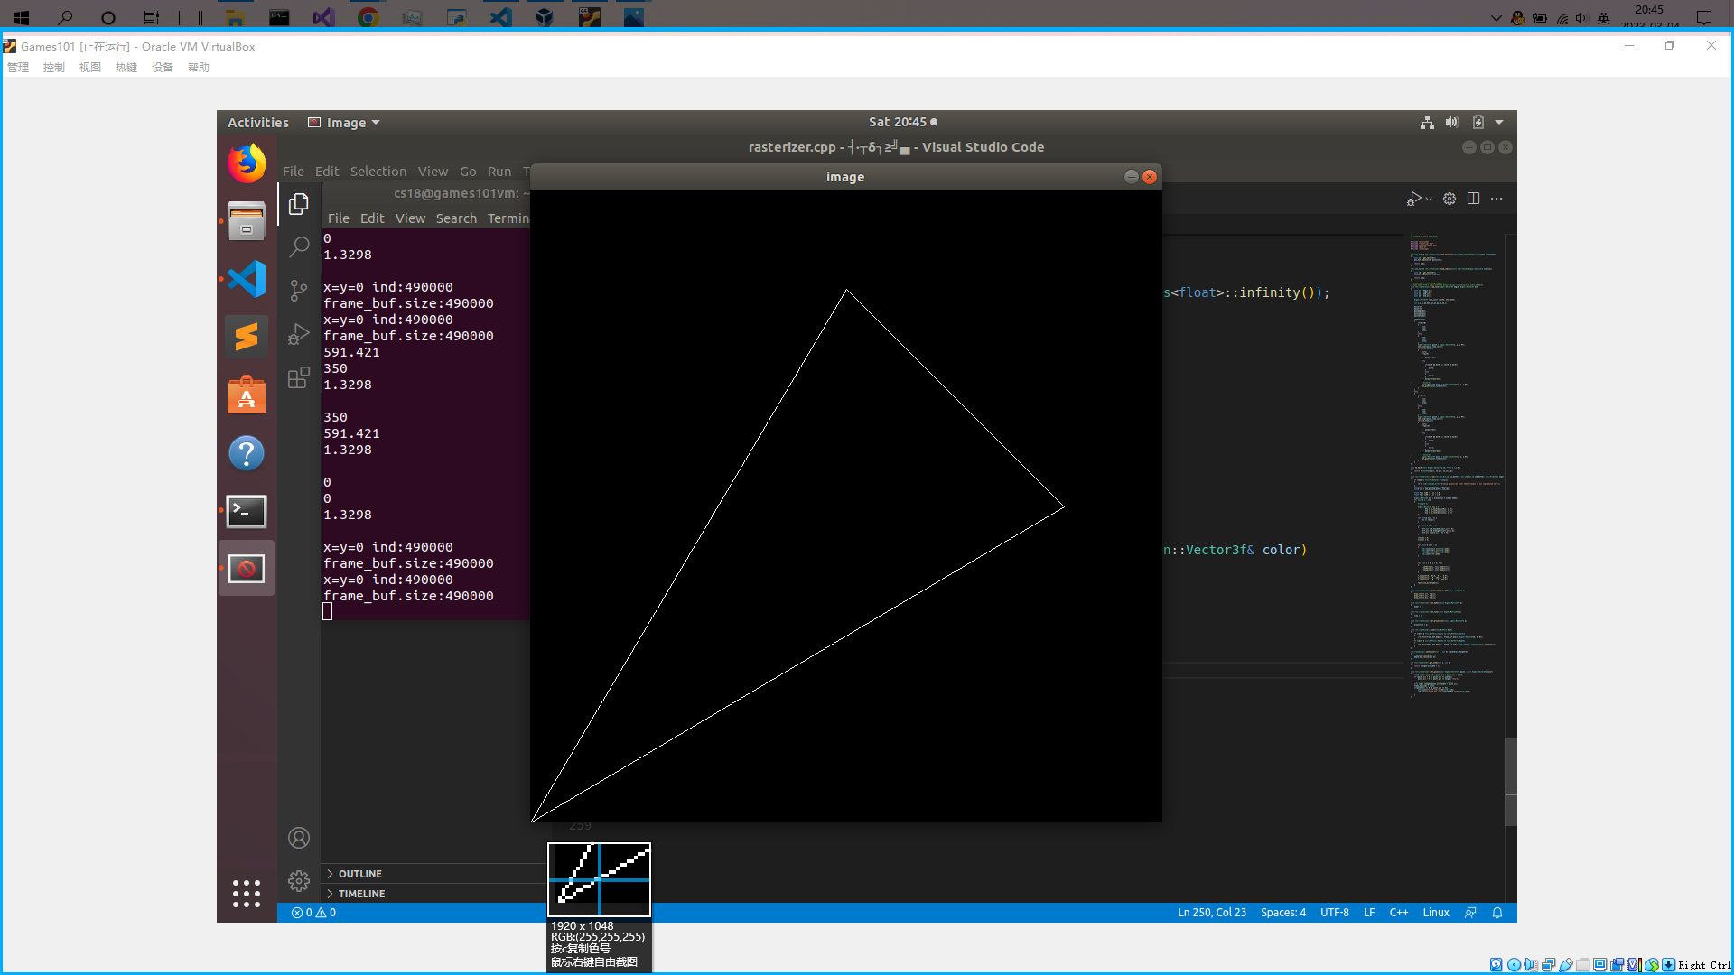Open Sublime Text from the Ubuntu dock
Screen dimensions: 1734x975
[247, 337]
